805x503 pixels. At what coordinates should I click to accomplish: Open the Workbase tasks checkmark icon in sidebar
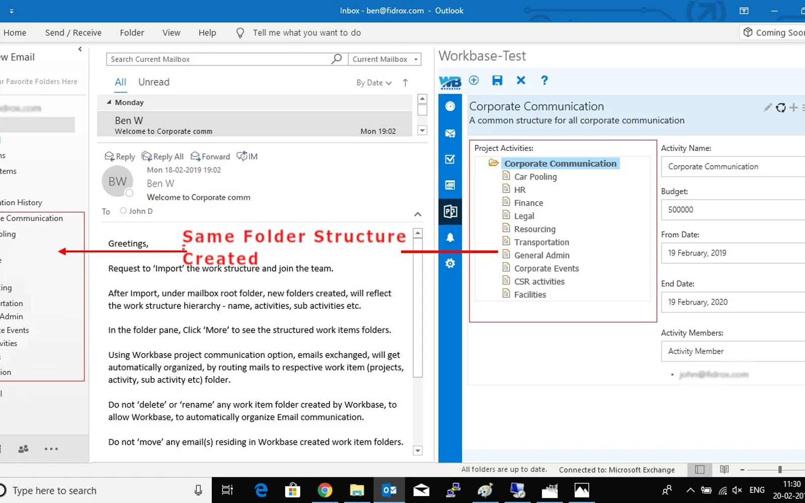tap(450, 159)
